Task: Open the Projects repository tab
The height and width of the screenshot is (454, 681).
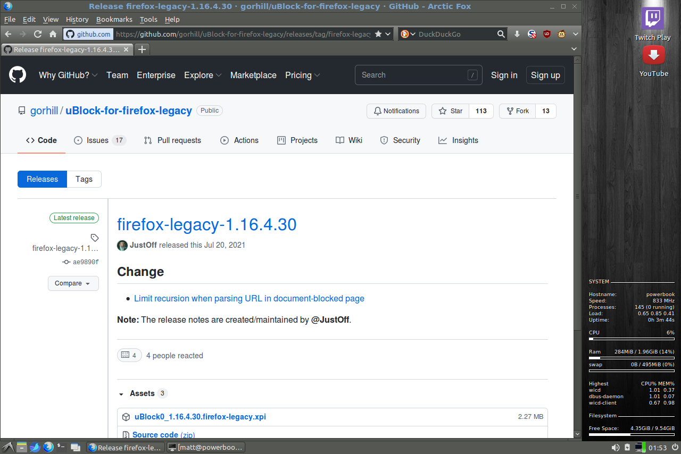Action: 297,140
